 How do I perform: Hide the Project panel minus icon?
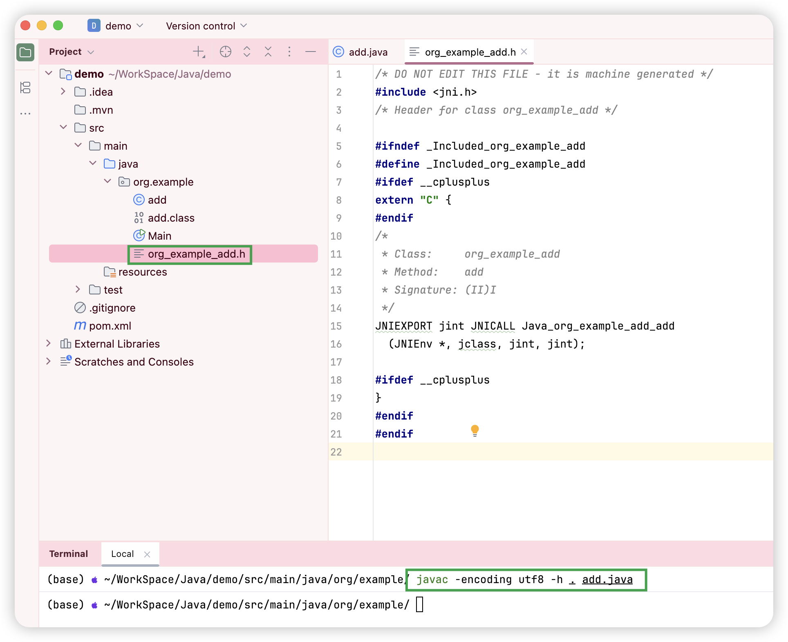[x=311, y=52]
